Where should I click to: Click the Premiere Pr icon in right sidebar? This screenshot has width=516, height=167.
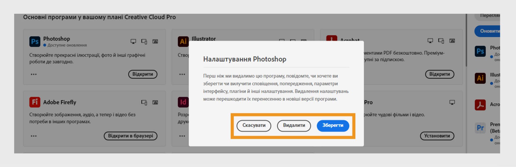[x=480, y=128]
